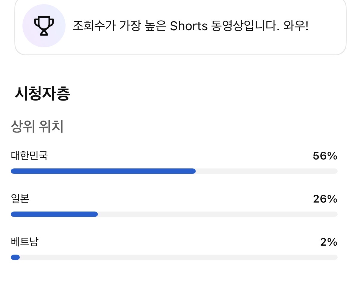The image size is (361, 292).
Task: Click the grey track of 일본 bar
Action: tap(218, 214)
